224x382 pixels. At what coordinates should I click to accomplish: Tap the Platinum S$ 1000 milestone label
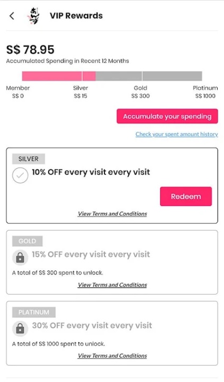(x=205, y=92)
